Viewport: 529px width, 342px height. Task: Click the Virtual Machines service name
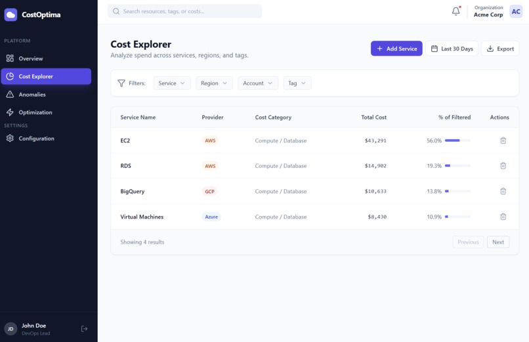click(x=142, y=217)
